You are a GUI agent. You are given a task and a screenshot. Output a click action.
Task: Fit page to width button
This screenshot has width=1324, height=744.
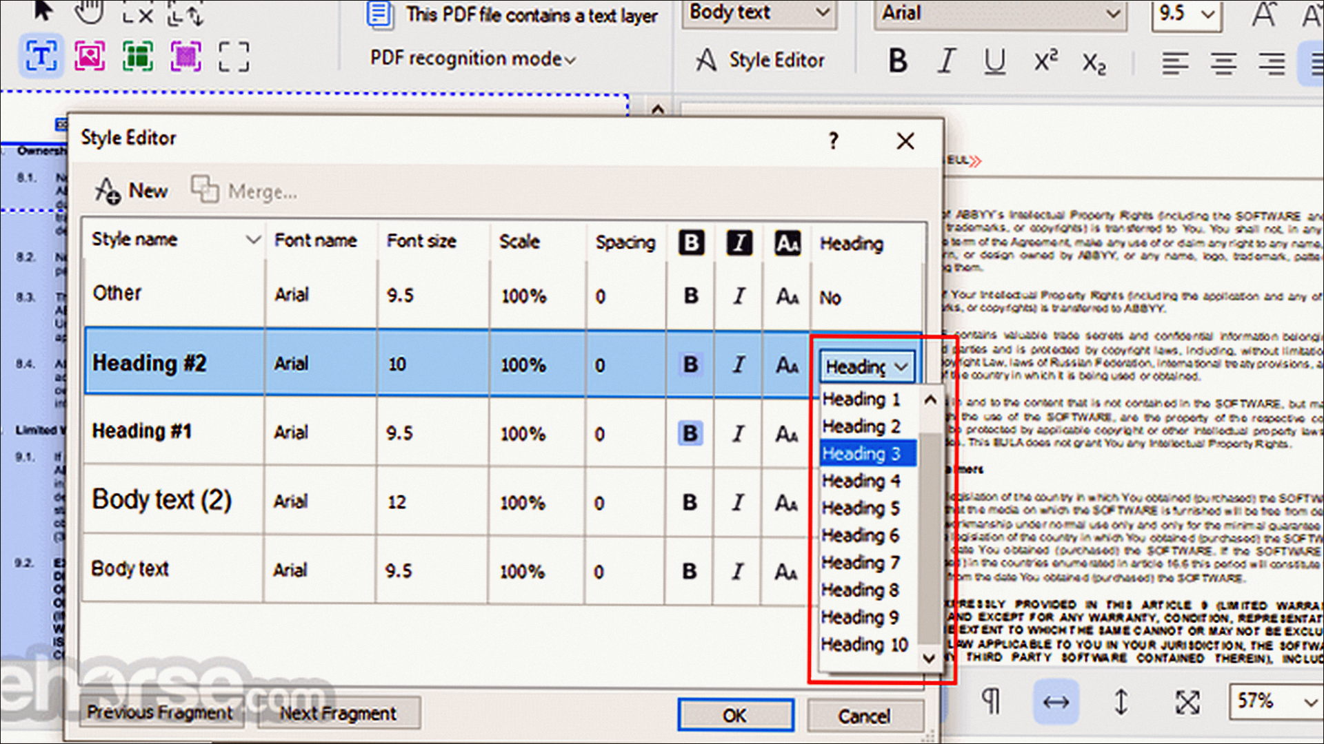pos(1056,702)
